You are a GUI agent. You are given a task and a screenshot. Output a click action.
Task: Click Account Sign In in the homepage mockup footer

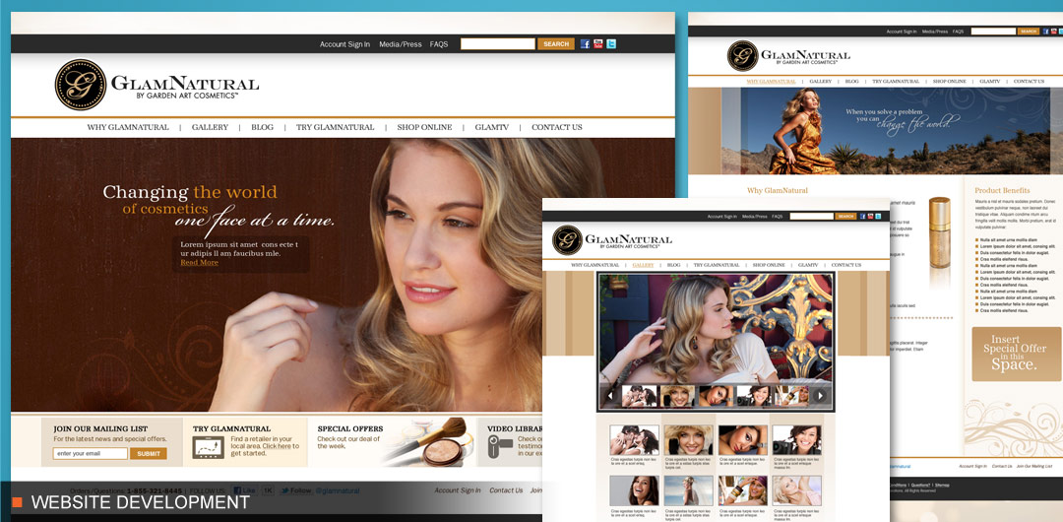click(458, 490)
